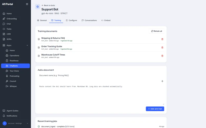Viewport: 206px width, 128px height.
Task: Click the Add and train button
Action: pyautogui.click(x=155, y=109)
